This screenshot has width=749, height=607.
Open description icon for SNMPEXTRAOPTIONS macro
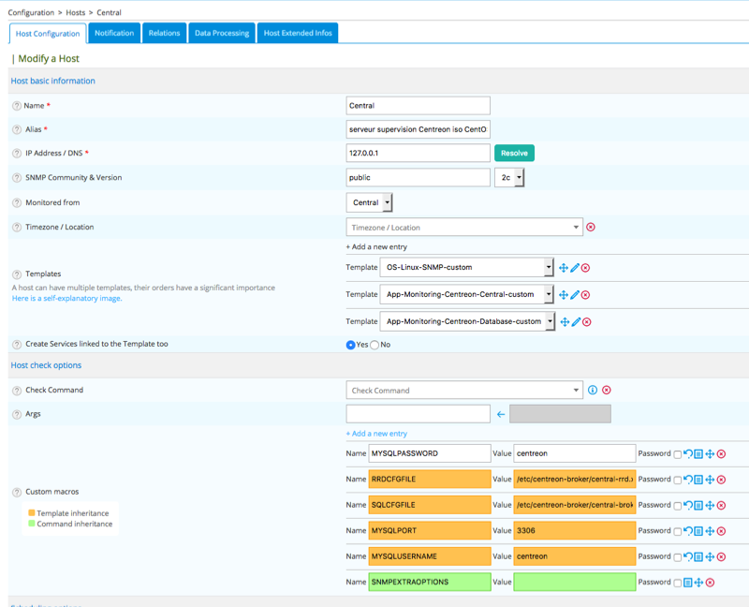(688, 583)
